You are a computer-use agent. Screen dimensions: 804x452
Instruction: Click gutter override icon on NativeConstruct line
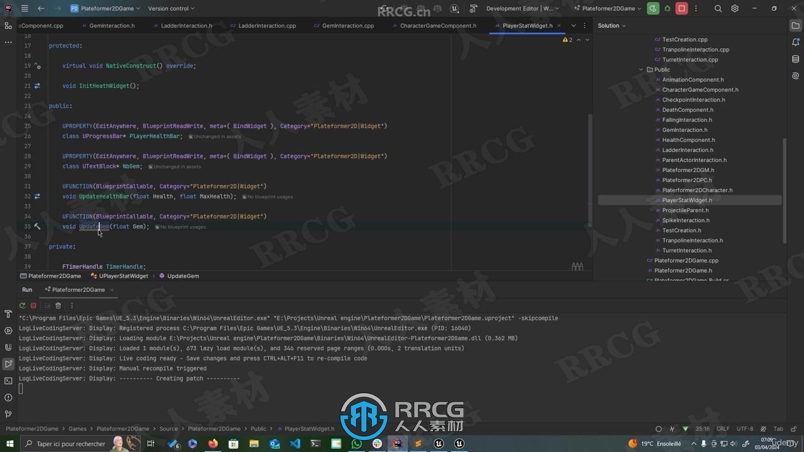(37, 66)
